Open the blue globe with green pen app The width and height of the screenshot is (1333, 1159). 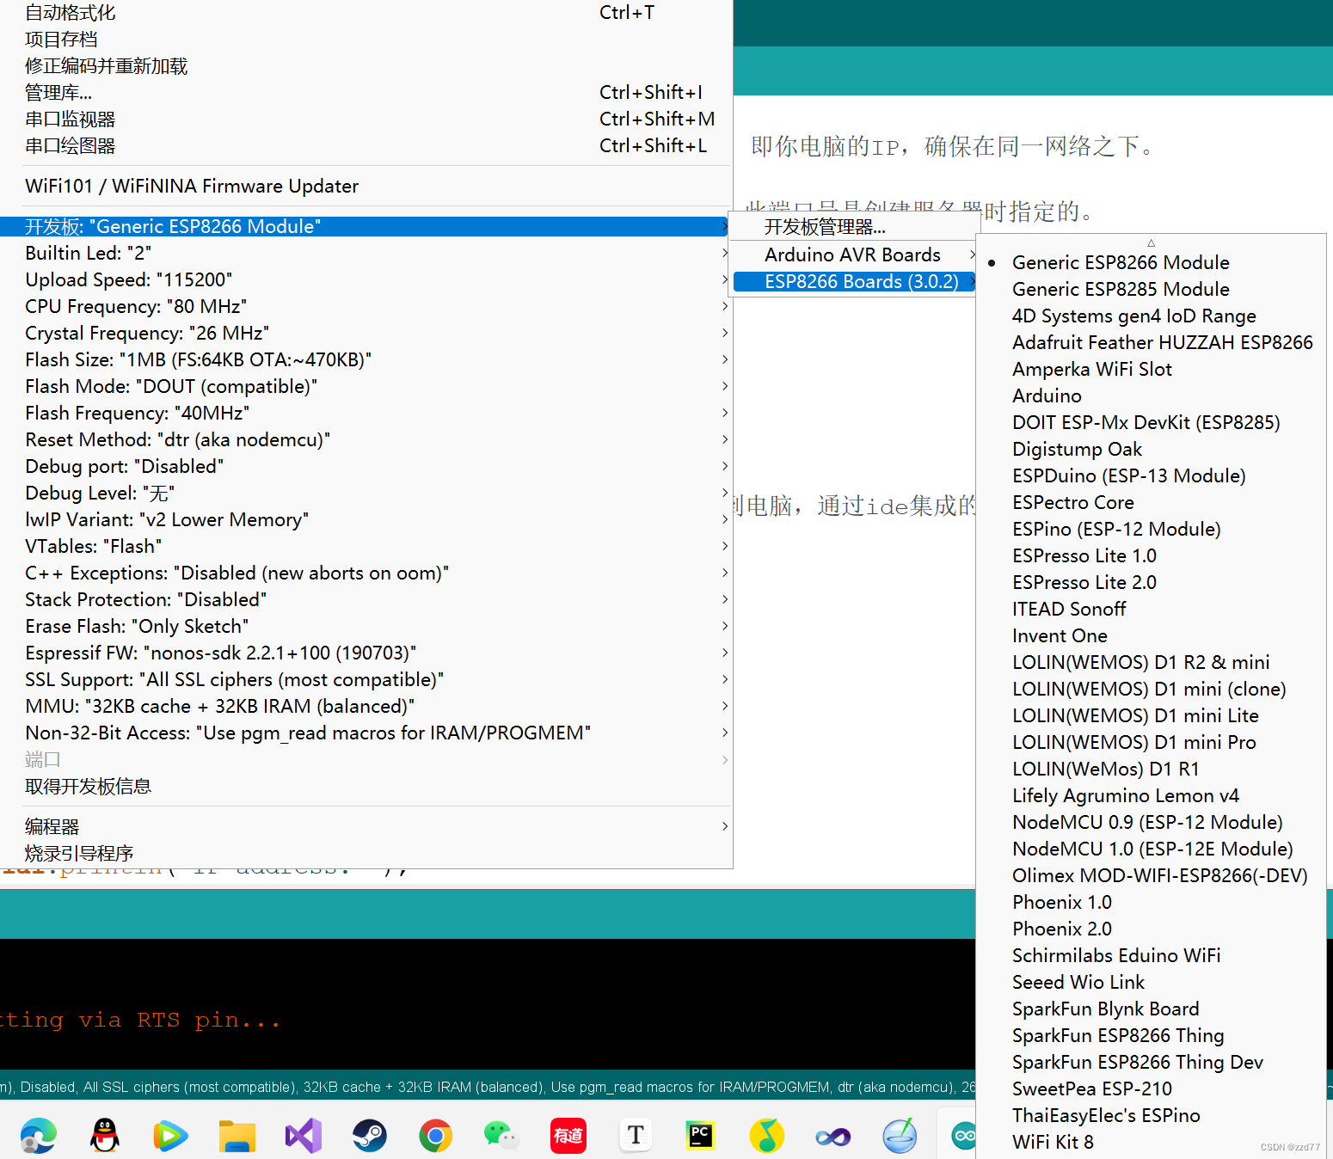click(x=900, y=1136)
